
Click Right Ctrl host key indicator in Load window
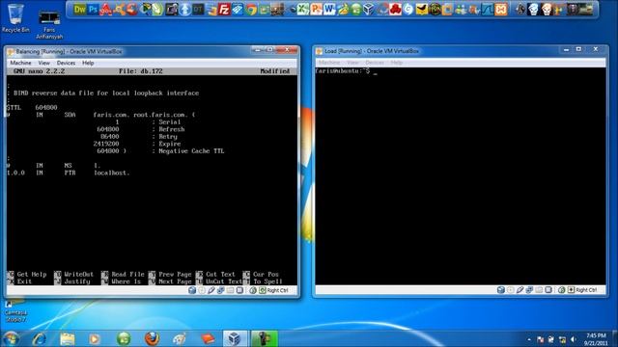click(x=581, y=290)
